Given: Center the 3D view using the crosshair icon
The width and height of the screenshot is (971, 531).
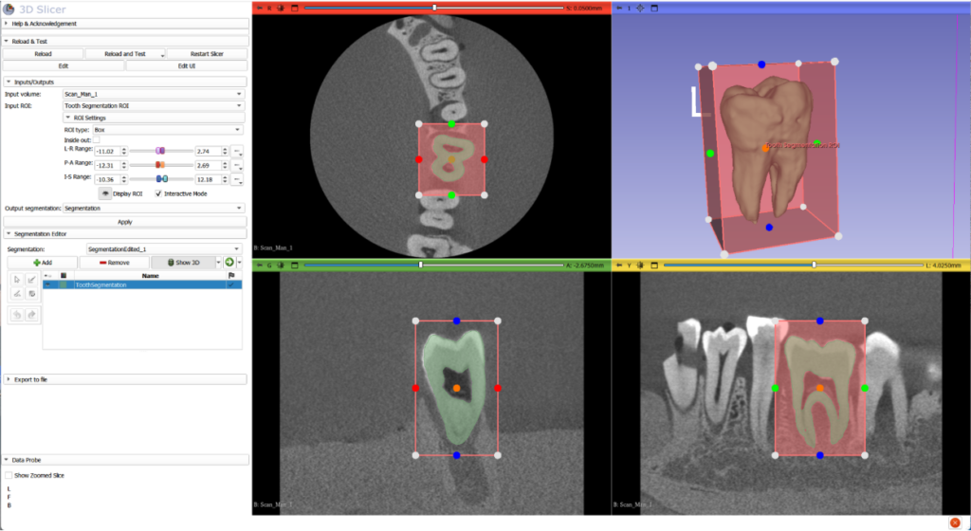Looking at the screenshot, I should (x=639, y=8).
